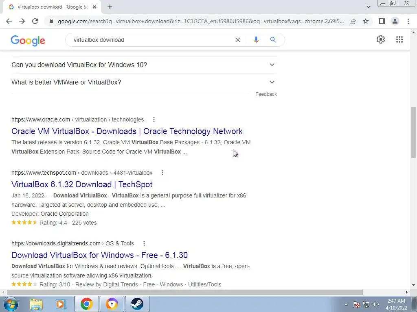Click the oracle.com breadcrumb URL
Image resolution: width=417 pixels, height=312 pixels.
(x=77, y=119)
